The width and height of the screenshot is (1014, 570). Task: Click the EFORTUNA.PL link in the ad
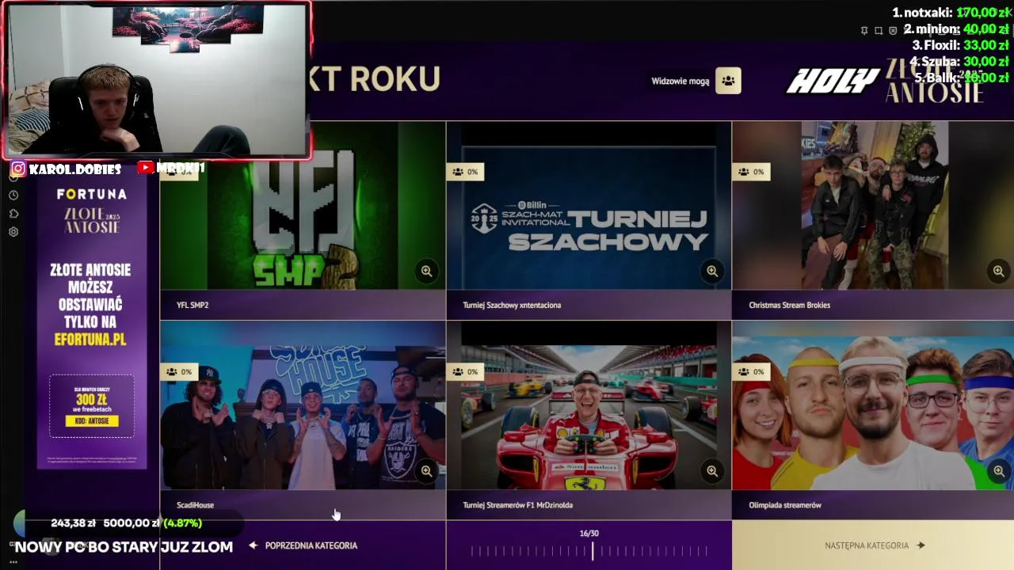(91, 340)
